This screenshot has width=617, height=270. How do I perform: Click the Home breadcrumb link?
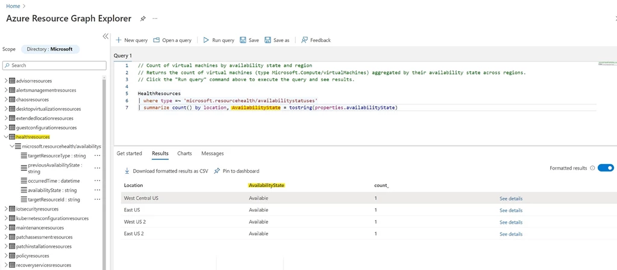point(13,6)
